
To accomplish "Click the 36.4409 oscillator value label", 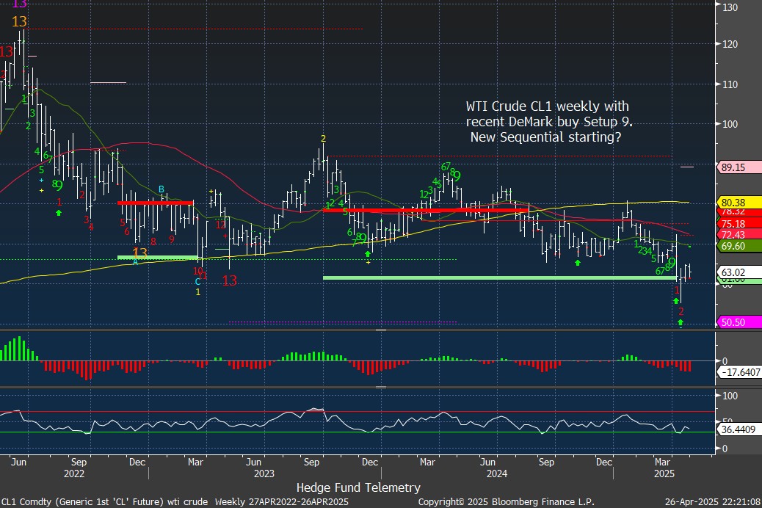I will [x=739, y=429].
